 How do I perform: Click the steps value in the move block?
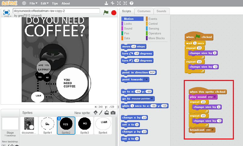tap(134, 47)
